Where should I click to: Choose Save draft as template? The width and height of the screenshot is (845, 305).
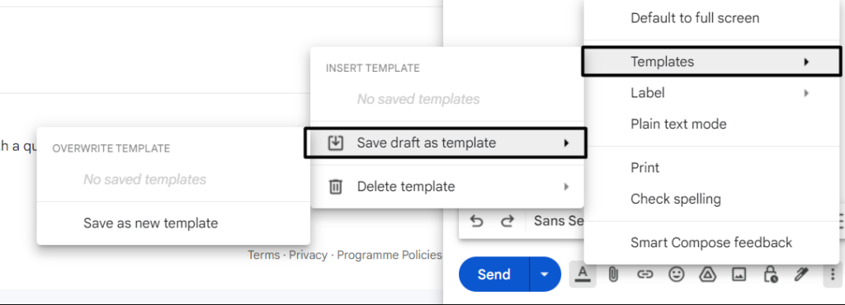pyautogui.click(x=445, y=143)
